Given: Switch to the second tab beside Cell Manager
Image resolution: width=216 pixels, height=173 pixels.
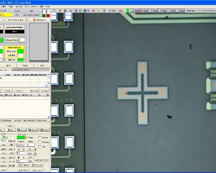Looking at the screenshot, I should pos(17,121).
